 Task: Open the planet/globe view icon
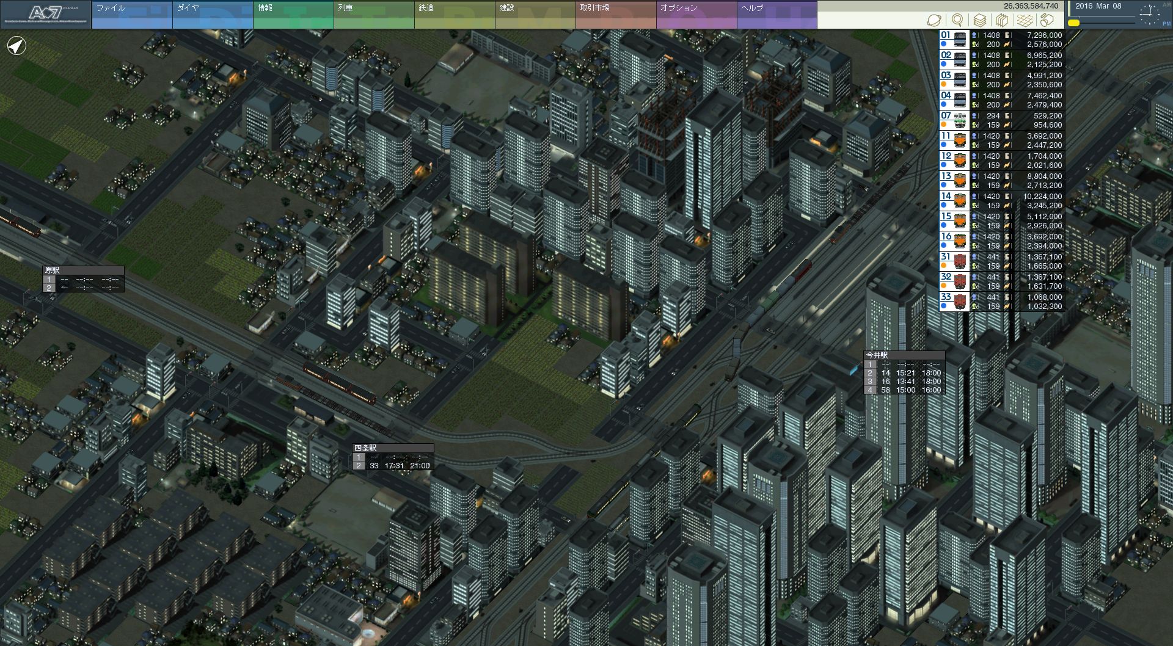tap(934, 20)
